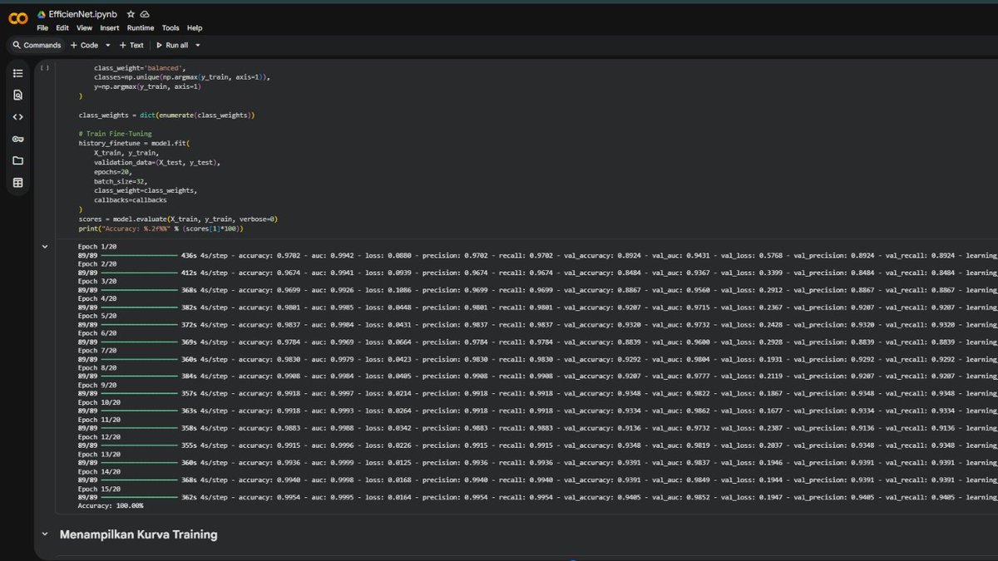Open the Code snippets sidebar panel
The image size is (998, 561).
pyautogui.click(x=18, y=116)
